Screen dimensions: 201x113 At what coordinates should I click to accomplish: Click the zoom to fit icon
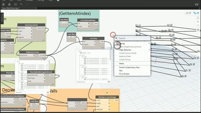(x=198, y=18)
